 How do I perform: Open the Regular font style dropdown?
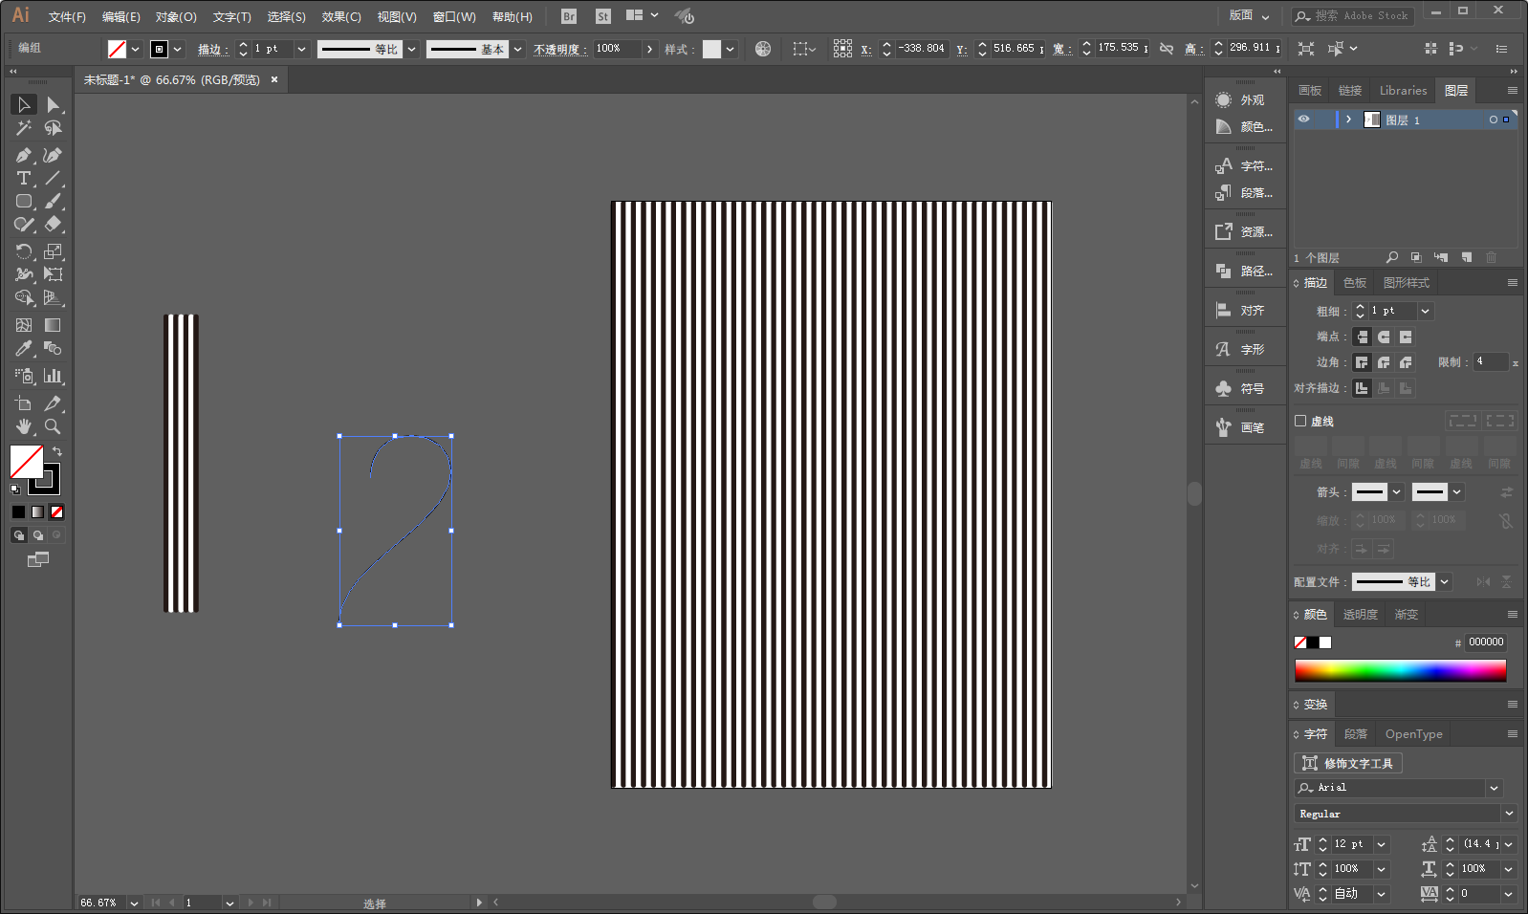point(1509,814)
